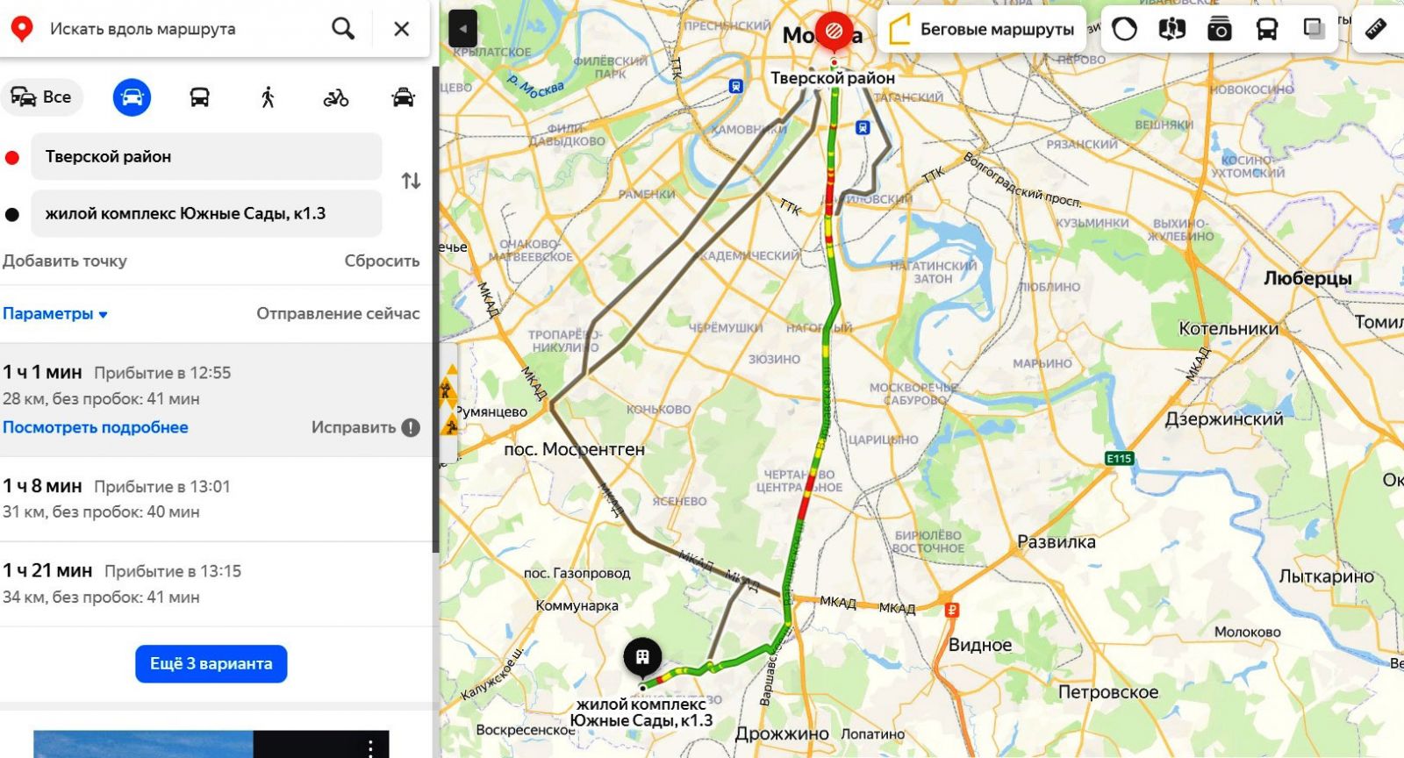
Task: Close the route search panel
Action: tap(402, 29)
